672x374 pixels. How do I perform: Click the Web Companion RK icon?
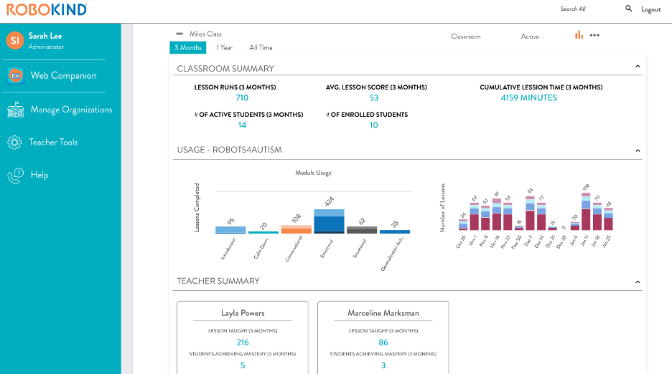[16, 75]
